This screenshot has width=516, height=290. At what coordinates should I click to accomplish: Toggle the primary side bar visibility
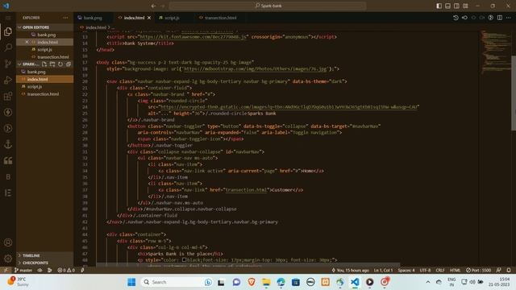[x=439, y=6]
